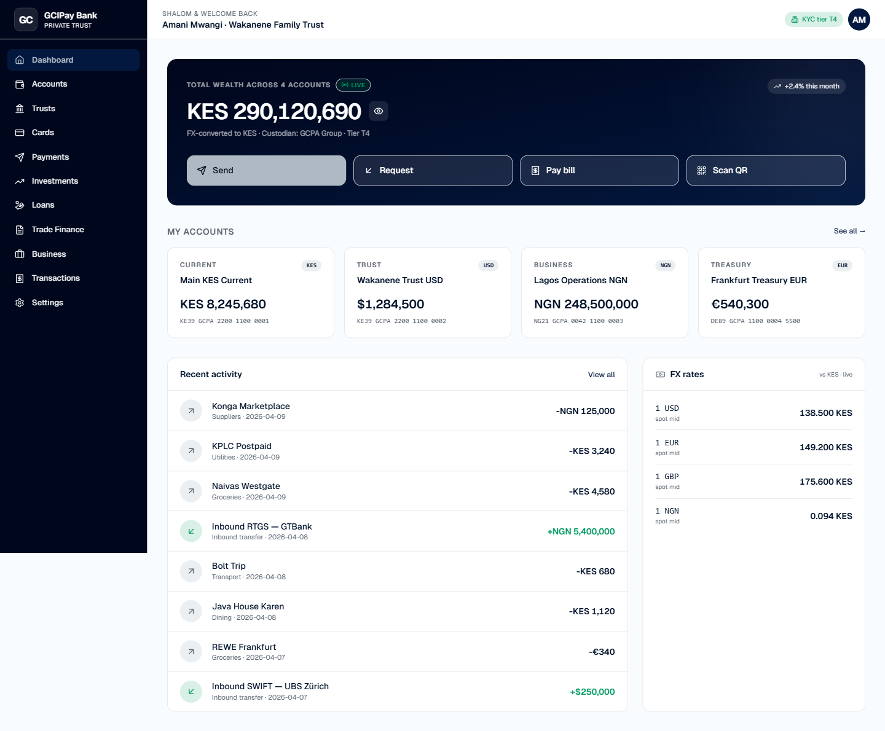The height and width of the screenshot is (731, 885).
Task: Click the Trusts landmark icon in sidebar
Action: pos(20,109)
